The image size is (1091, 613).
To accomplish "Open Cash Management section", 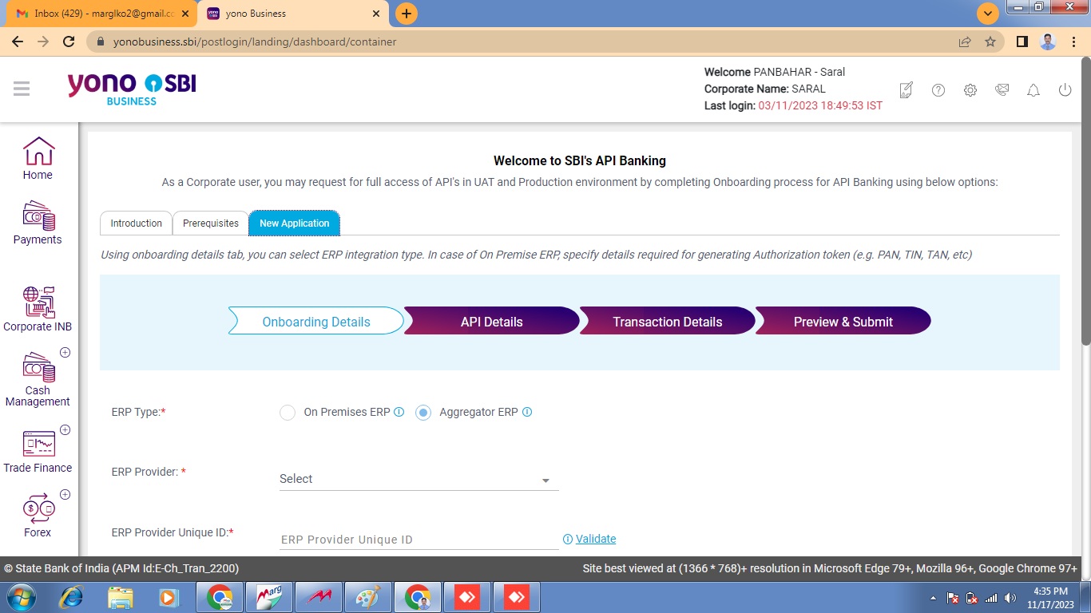I will point(38,380).
